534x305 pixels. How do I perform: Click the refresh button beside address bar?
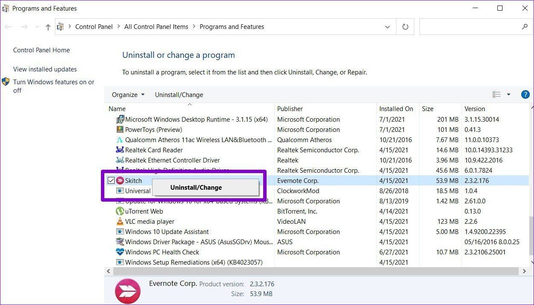coord(405,27)
